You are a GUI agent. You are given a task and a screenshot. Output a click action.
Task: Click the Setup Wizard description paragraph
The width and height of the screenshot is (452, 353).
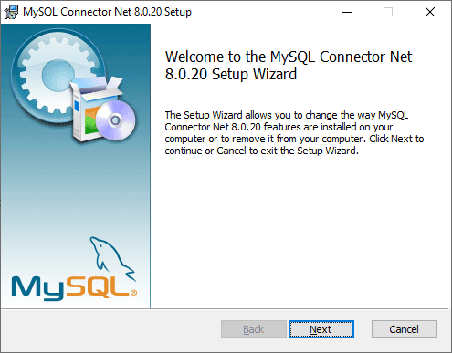pyautogui.click(x=294, y=133)
